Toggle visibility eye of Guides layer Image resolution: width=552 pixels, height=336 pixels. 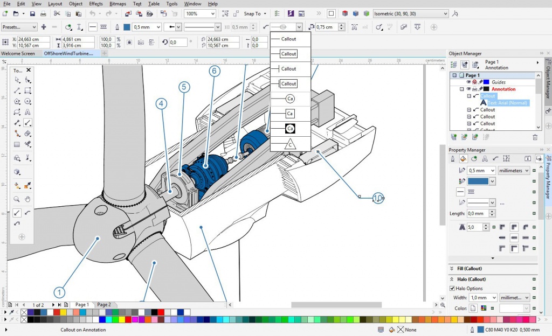tap(468, 82)
